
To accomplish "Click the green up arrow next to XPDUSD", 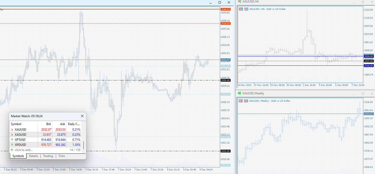I will (x=12, y=145).
